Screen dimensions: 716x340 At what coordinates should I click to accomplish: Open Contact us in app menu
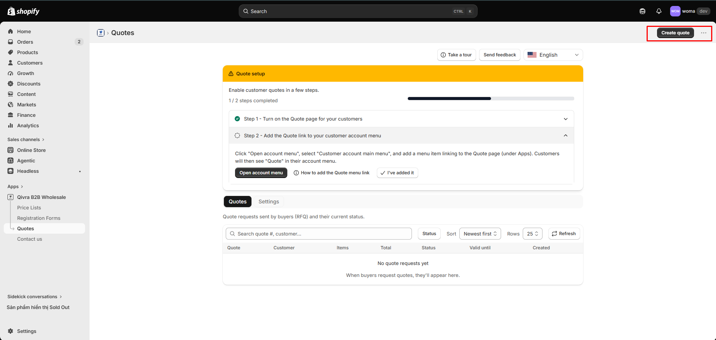coord(29,239)
